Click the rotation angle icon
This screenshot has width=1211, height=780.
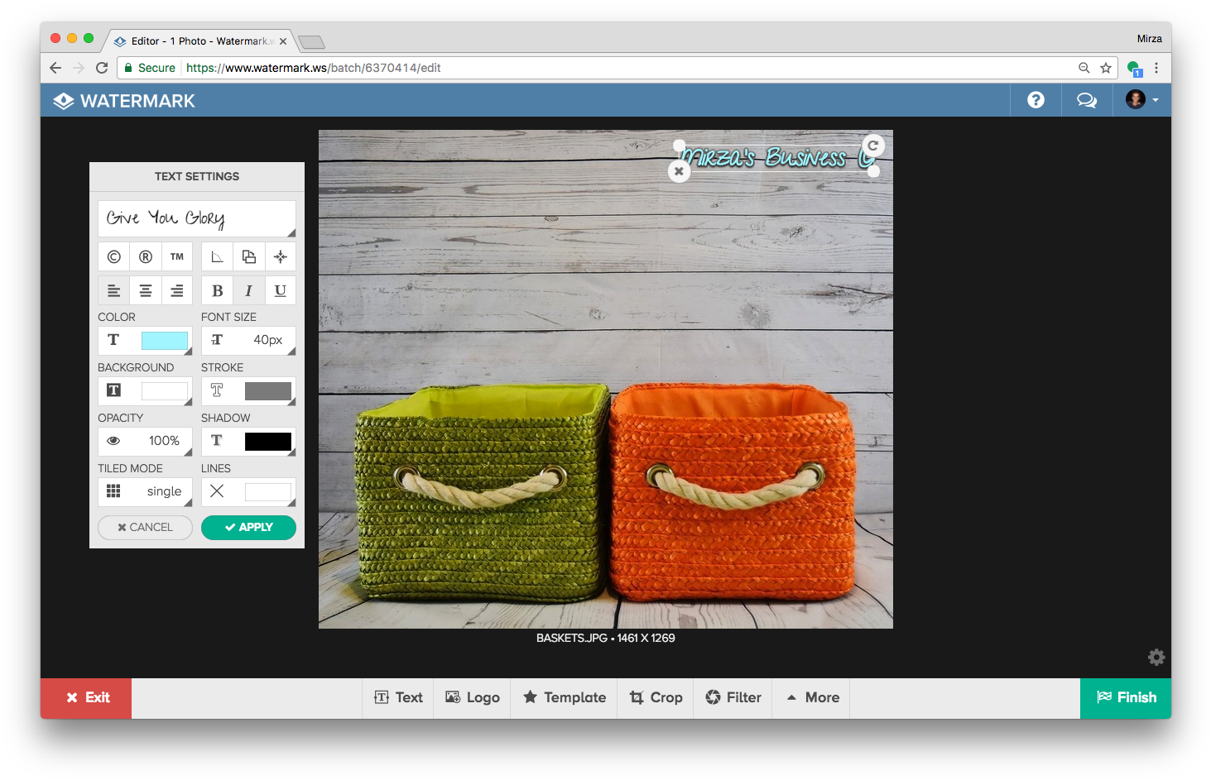click(x=217, y=257)
